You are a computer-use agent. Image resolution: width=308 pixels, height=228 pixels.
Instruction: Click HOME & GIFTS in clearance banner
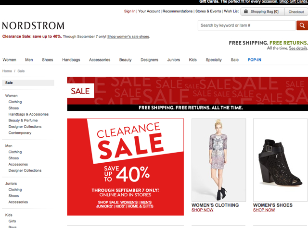[141, 206]
